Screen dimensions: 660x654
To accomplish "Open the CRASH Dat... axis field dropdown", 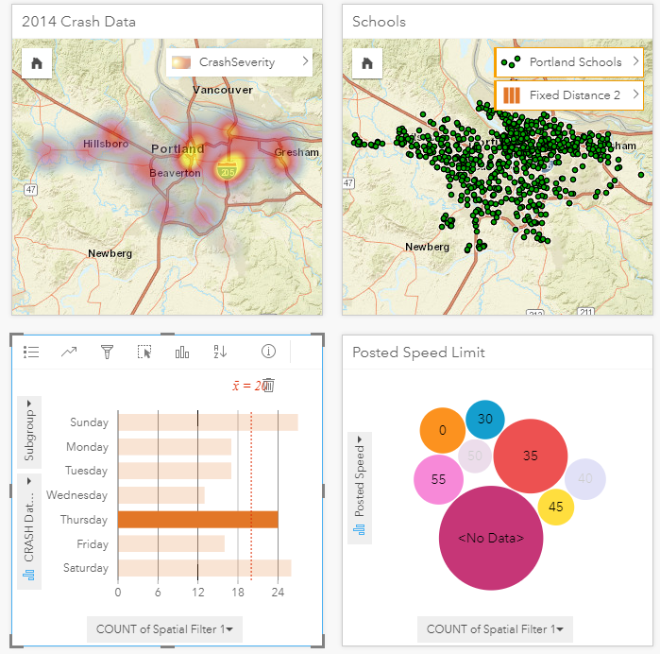I will point(29,531).
